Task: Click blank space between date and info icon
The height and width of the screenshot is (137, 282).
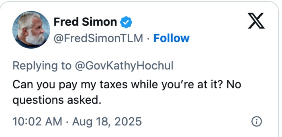Action: (x=197, y=122)
